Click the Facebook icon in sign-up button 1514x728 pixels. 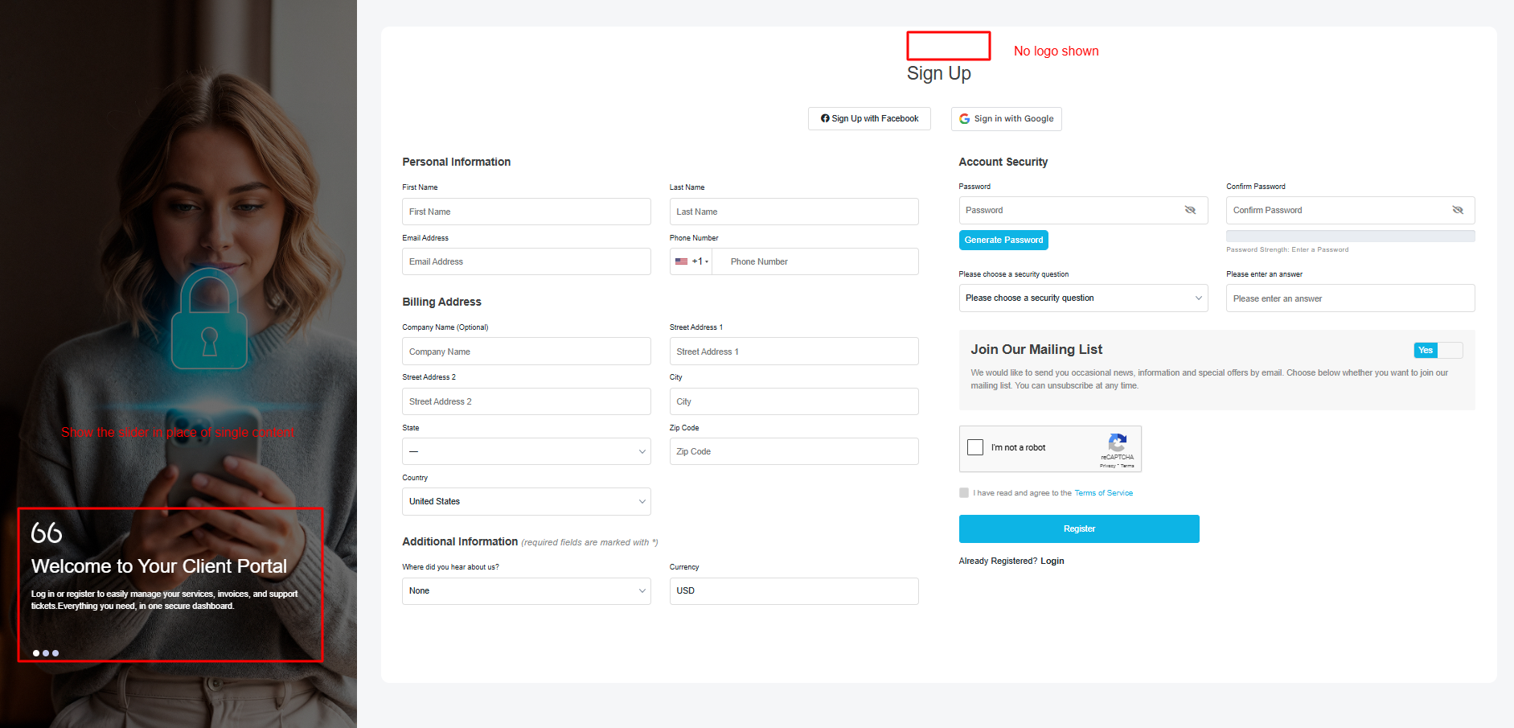[x=825, y=118]
